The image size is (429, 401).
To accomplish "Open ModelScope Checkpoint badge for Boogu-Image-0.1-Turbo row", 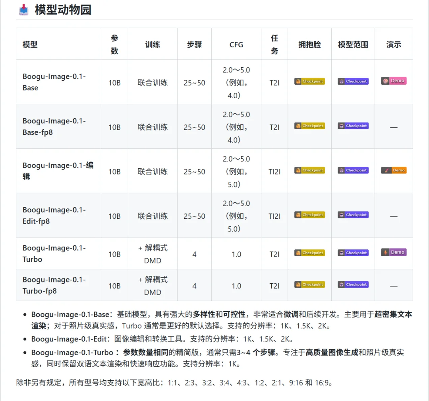I will point(353,253).
